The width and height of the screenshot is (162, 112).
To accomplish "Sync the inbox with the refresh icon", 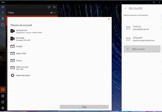I will [x=49, y=7].
